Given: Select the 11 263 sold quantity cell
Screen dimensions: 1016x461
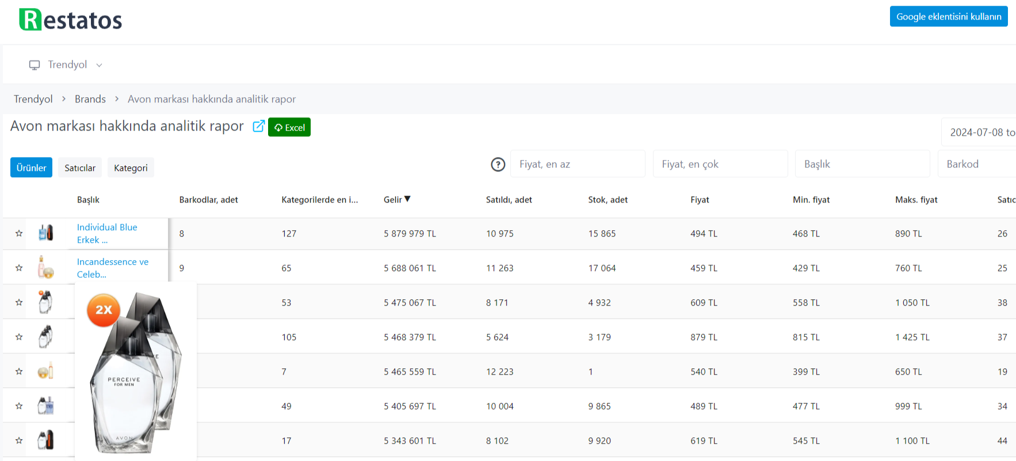Looking at the screenshot, I should pos(499,268).
